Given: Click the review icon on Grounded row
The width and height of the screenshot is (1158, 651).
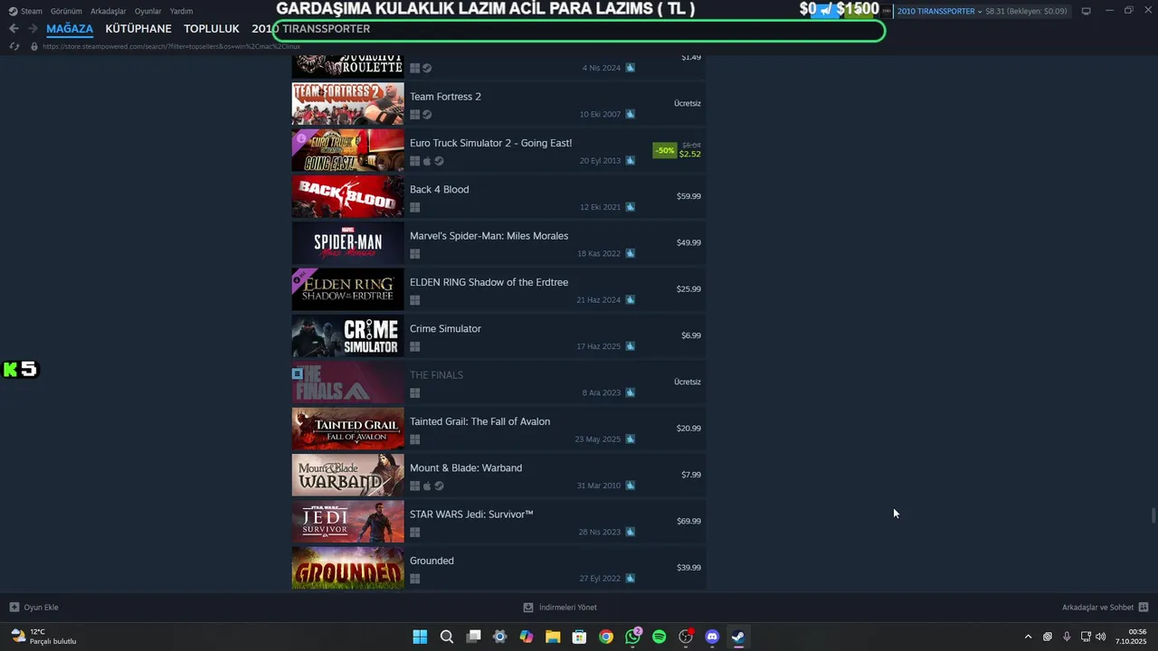Looking at the screenshot, I should 630,579.
